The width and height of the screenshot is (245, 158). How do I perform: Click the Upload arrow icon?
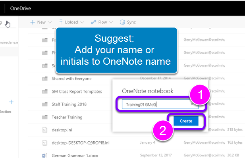pos(61,22)
